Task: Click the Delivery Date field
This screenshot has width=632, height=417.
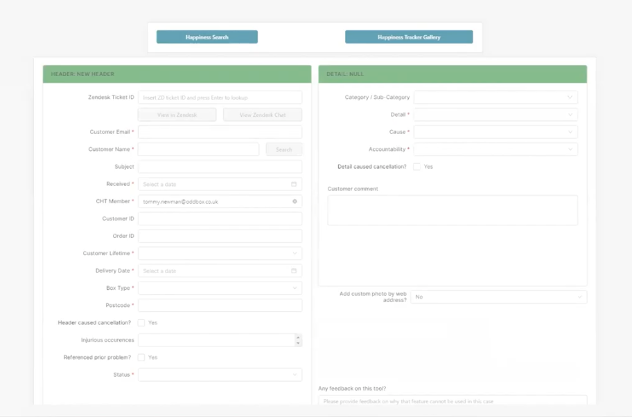Action: click(x=220, y=271)
